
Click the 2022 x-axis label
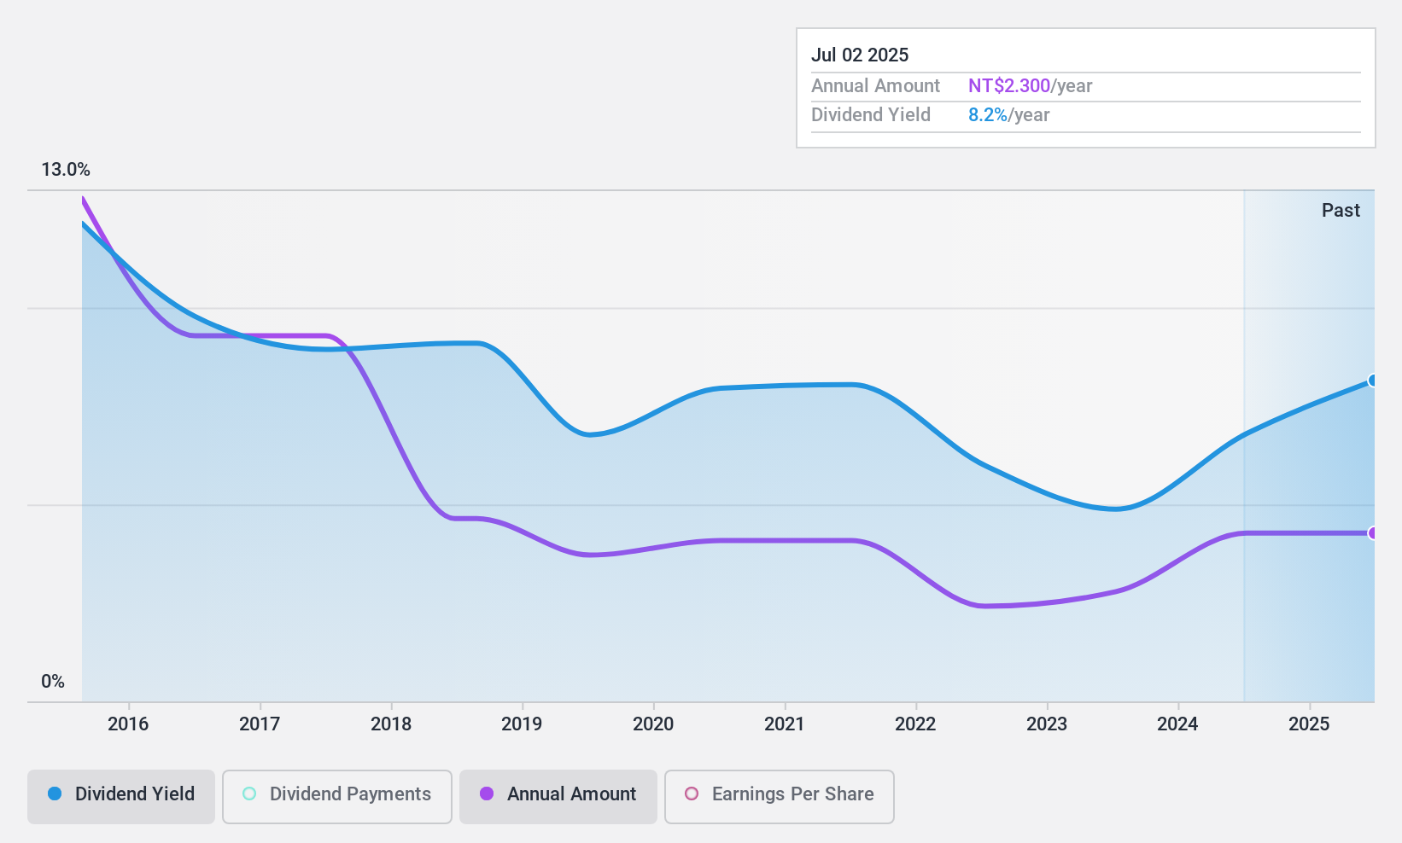click(915, 724)
